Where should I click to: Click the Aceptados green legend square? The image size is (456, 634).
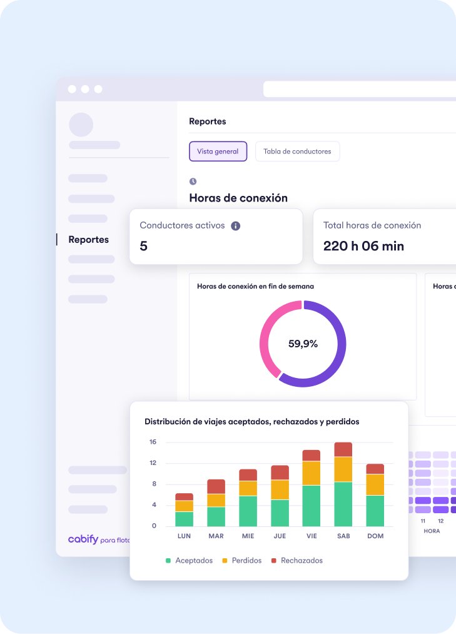(168, 561)
